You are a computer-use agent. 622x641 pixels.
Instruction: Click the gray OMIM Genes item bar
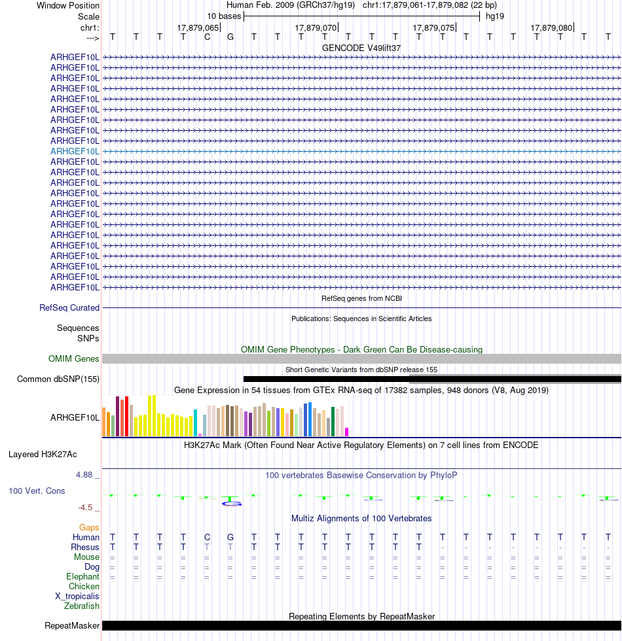[x=361, y=359]
